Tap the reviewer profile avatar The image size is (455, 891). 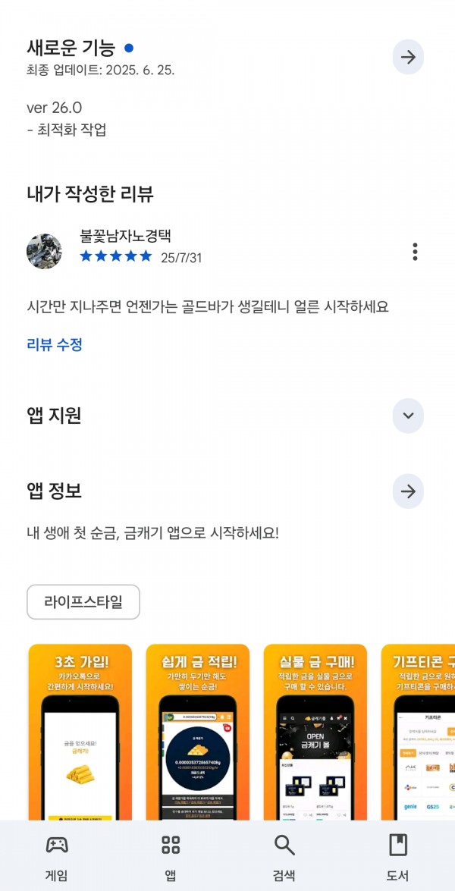pyautogui.click(x=44, y=251)
